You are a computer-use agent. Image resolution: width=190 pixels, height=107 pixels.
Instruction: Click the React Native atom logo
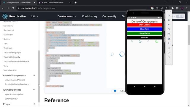pyautogui.click(x=5, y=16)
